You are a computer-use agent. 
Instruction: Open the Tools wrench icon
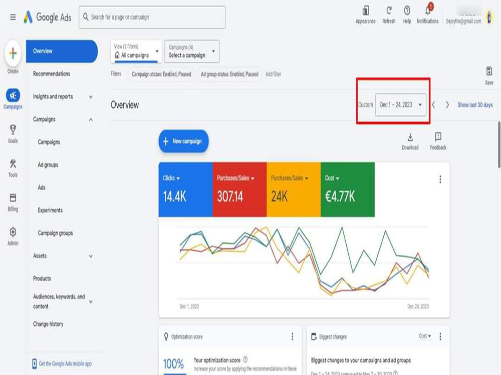[13, 164]
